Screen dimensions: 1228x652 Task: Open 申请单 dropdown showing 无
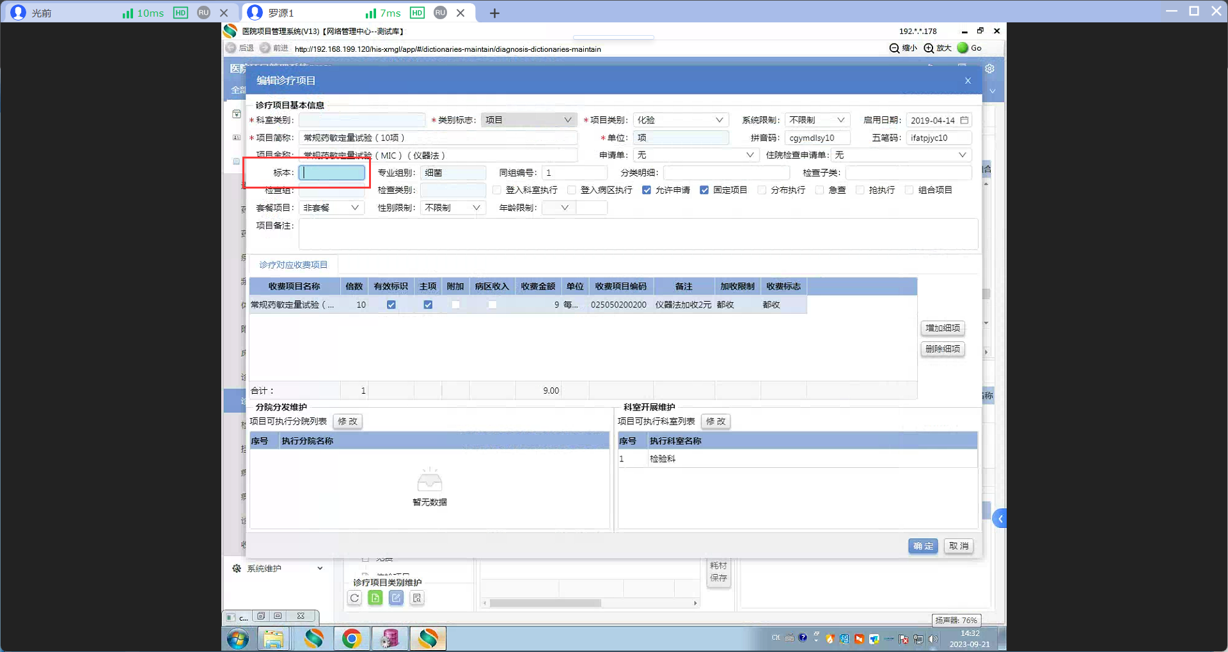(696, 155)
